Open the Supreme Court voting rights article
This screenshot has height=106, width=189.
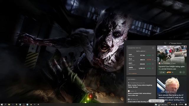coord(171,68)
